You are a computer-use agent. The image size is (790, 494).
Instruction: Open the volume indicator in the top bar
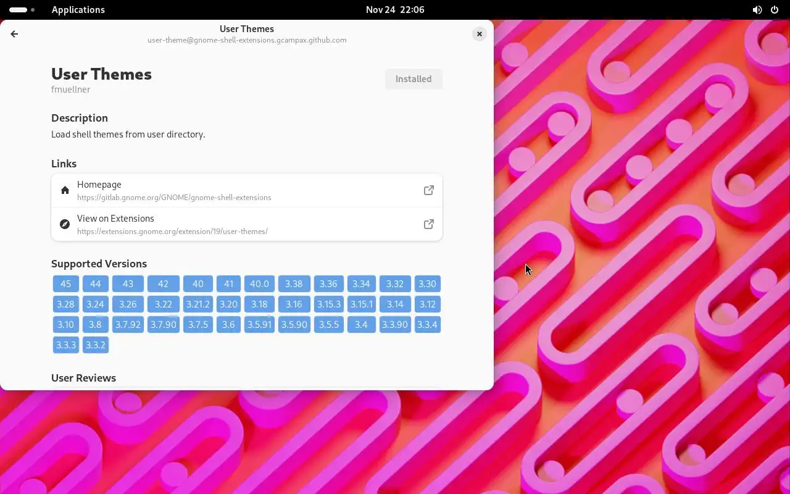point(757,10)
